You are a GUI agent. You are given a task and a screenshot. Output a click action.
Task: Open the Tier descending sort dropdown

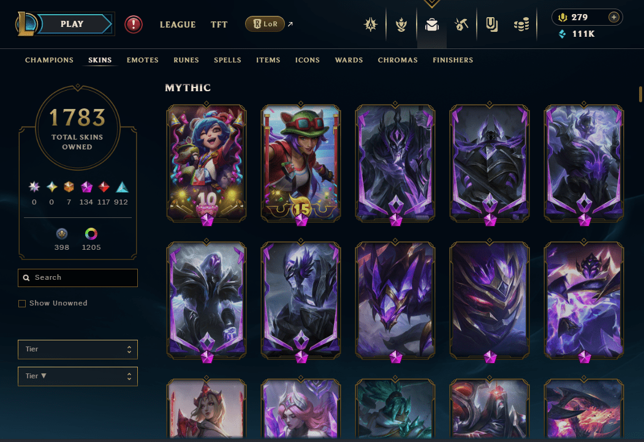click(78, 376)
